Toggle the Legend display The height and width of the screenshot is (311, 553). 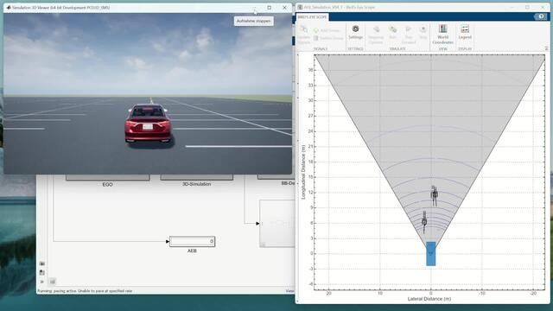465,32
